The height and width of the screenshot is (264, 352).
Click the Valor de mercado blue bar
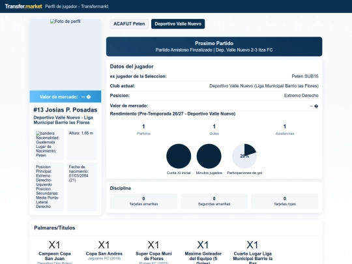click(65, 96)
